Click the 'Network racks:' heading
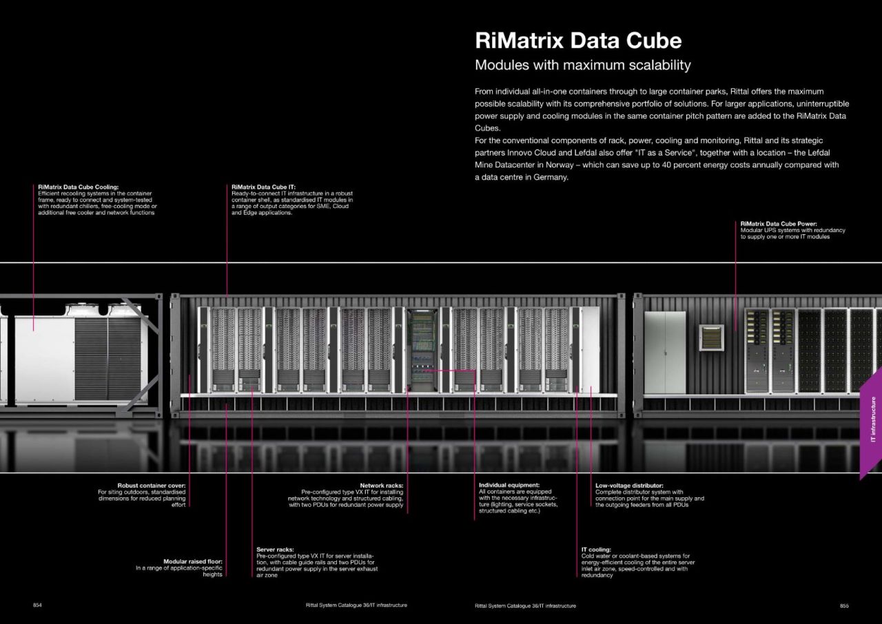Image resolution: width=882 pixels, height=624 pixels. point(382,486)
